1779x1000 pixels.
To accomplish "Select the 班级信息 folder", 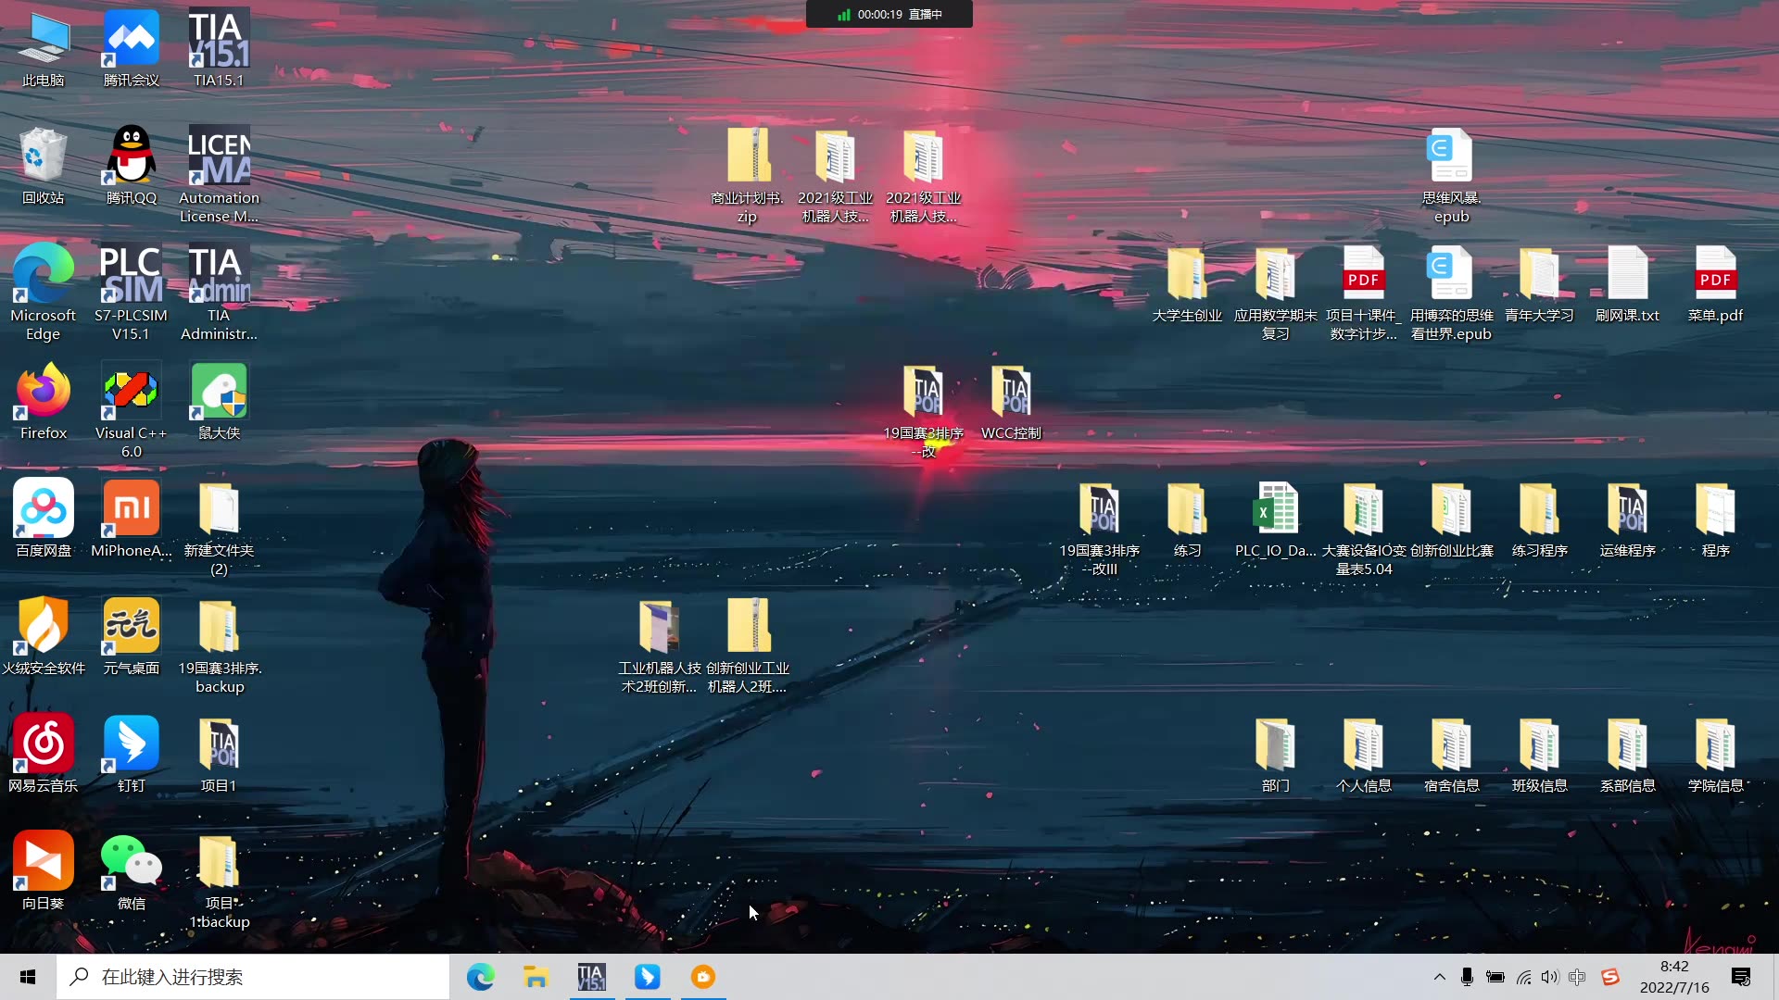I will [x=1539, y=754].
